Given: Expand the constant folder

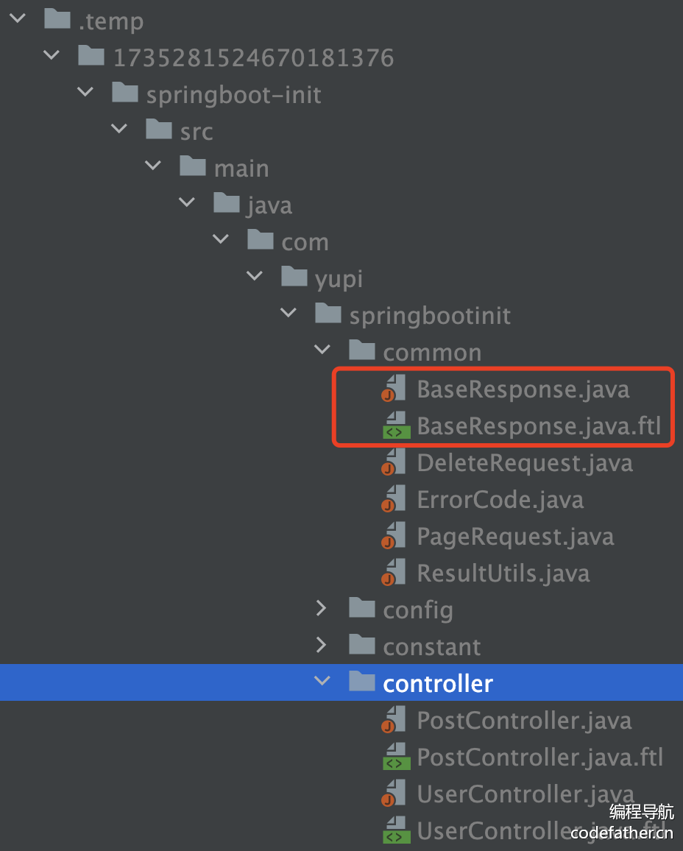Looking at the screenshot, I should [322, 646].
